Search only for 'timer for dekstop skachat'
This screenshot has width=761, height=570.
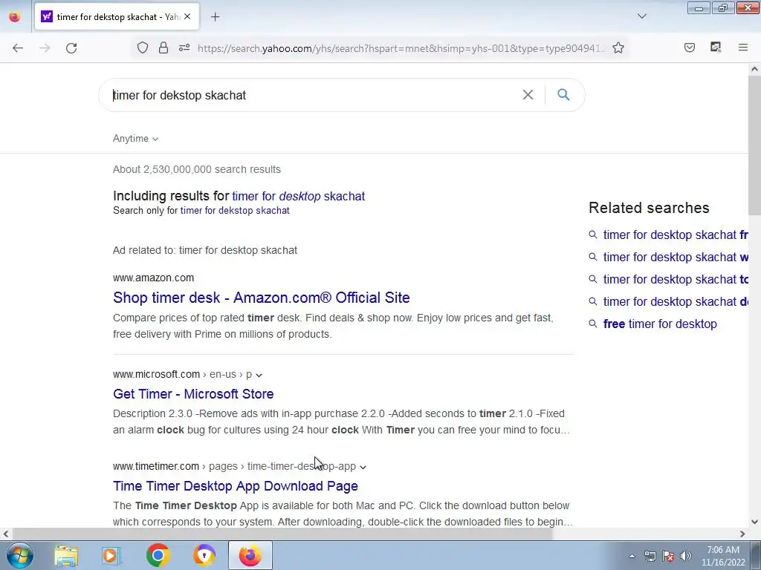[x=235, y=211]
